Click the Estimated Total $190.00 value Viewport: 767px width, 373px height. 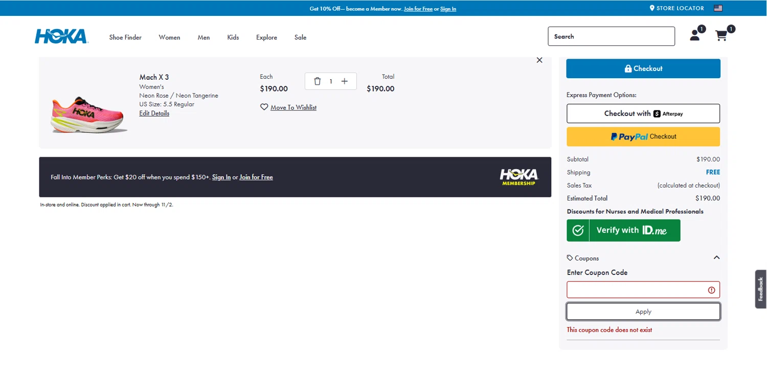(708, 198)
